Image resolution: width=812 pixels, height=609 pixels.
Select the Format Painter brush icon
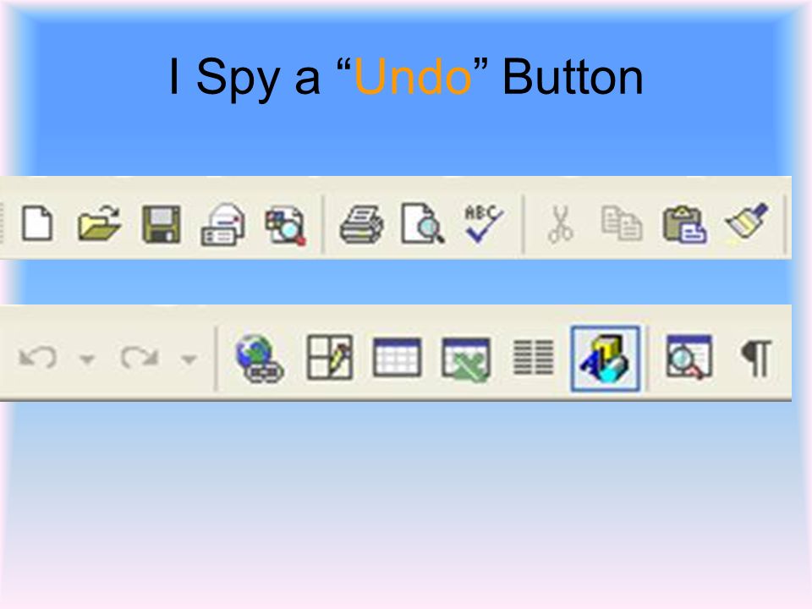pos(747,222)
